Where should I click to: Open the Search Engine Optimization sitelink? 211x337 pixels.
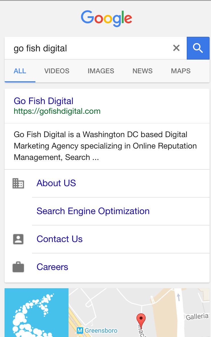click(93, 211)
